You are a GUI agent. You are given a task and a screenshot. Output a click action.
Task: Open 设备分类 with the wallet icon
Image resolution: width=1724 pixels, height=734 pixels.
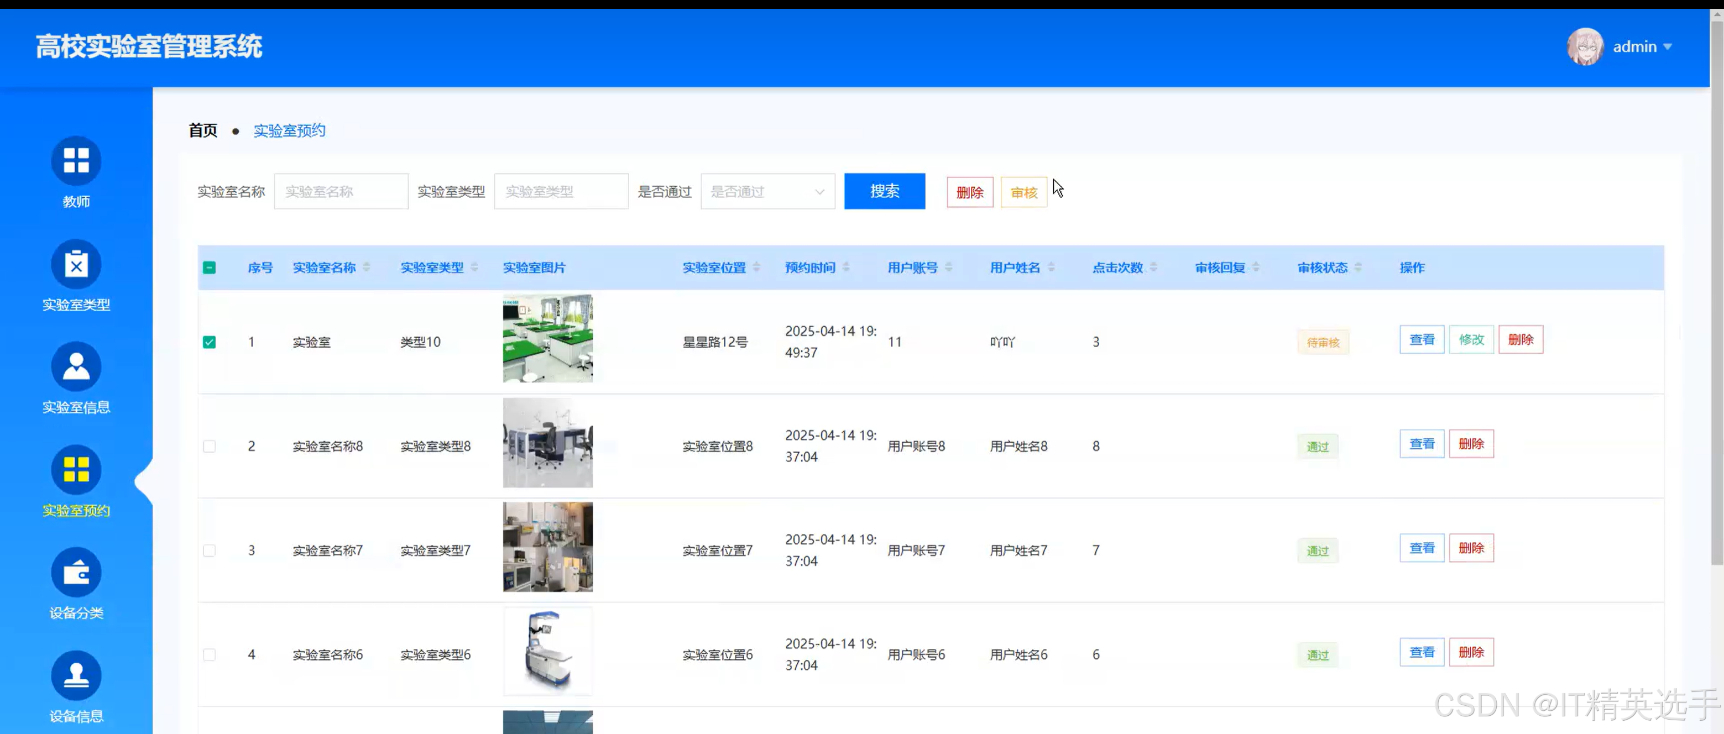[x=76, y=573]
